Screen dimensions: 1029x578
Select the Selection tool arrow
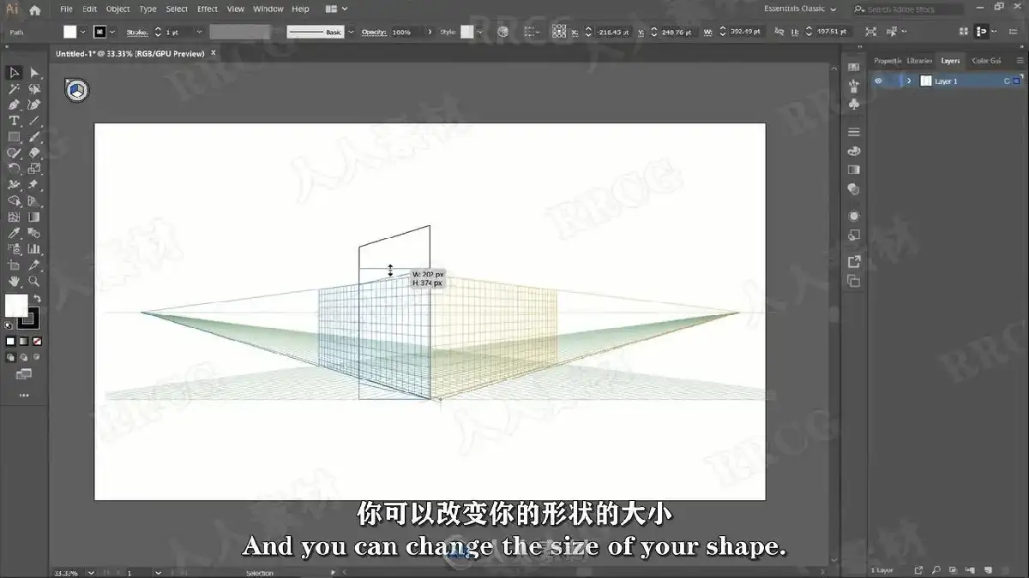[15, 73]
